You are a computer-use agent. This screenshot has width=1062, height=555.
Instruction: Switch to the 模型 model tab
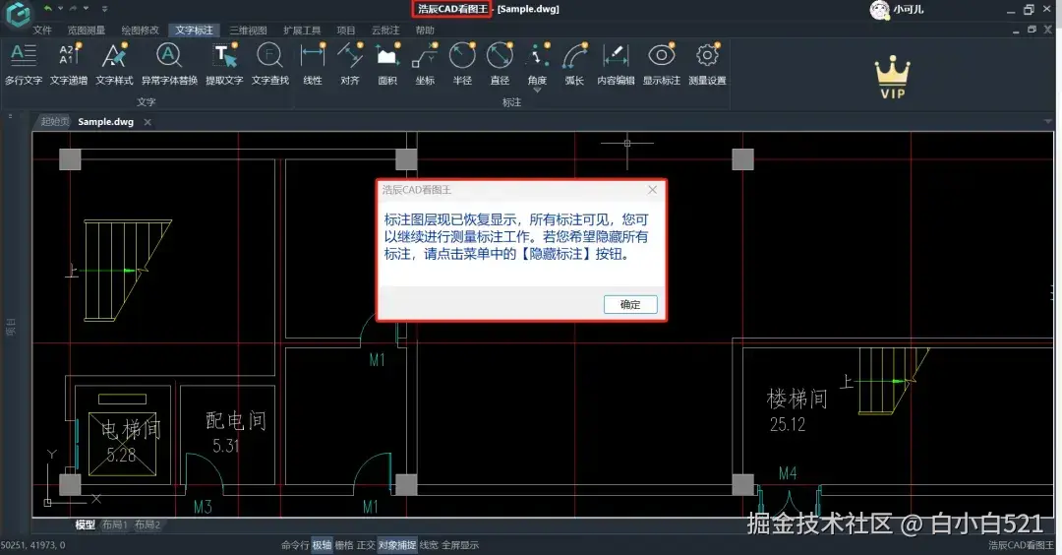86,524
